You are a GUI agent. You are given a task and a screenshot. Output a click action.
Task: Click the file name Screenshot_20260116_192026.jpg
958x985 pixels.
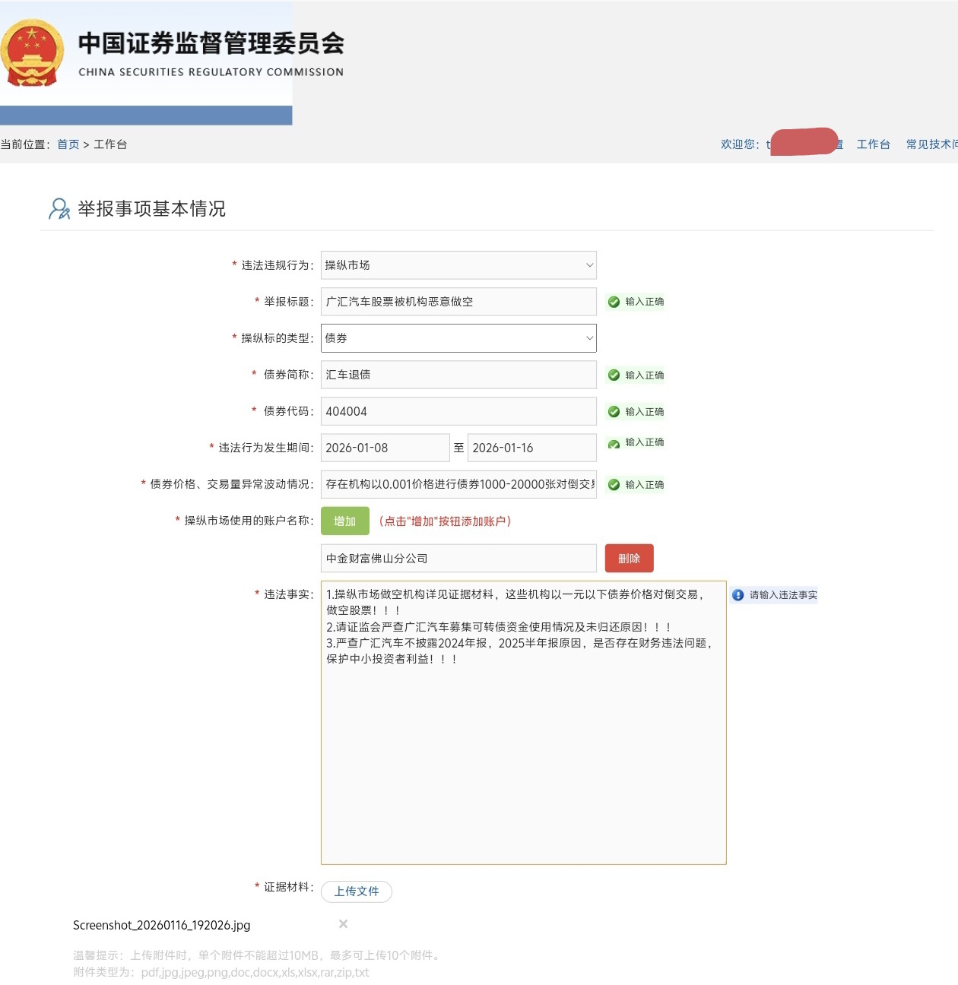pos(161,925)
